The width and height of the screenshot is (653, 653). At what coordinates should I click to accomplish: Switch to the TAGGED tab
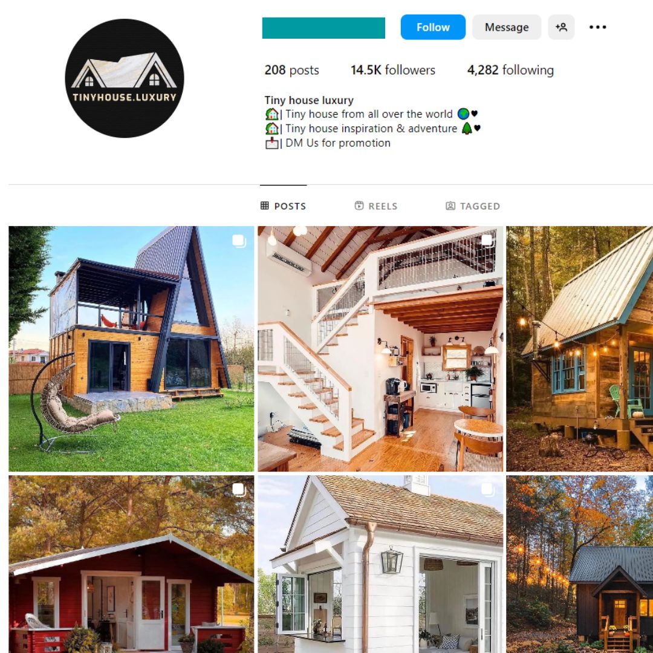pos(473,206)
